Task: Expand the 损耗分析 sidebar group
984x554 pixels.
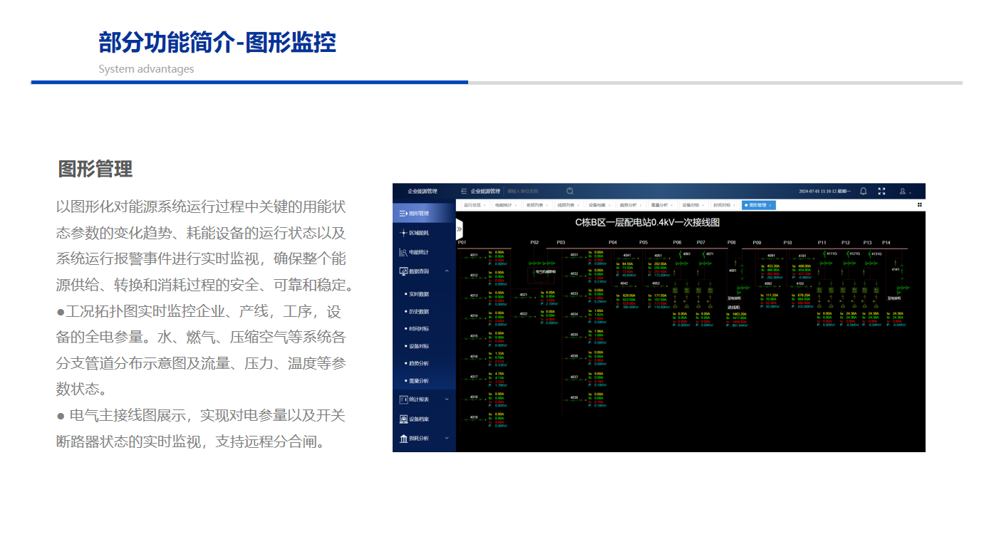Action: (x=447, y=439)
